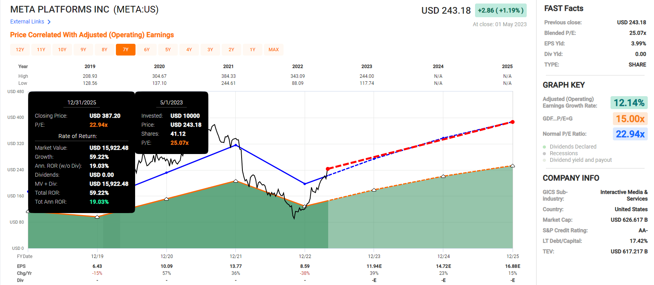Open the External Links link

point(27,22)
